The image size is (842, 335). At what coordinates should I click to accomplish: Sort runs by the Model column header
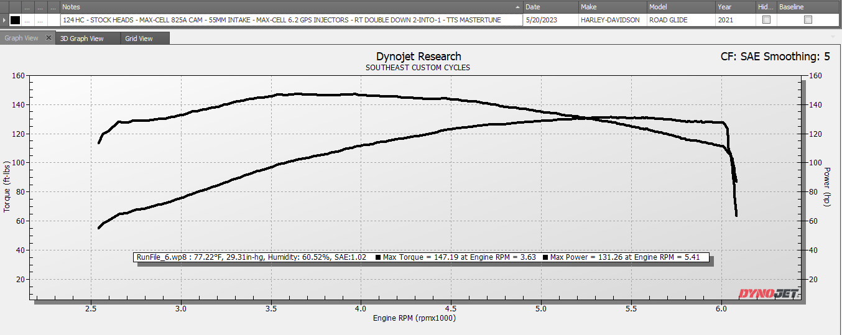(681, 7)
